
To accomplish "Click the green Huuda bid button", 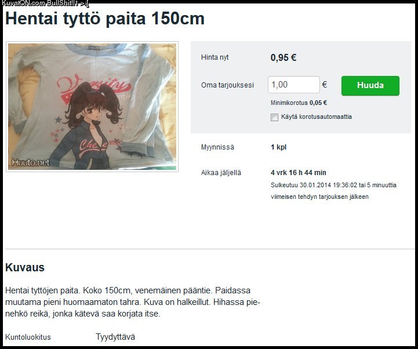I will (370, 86).
